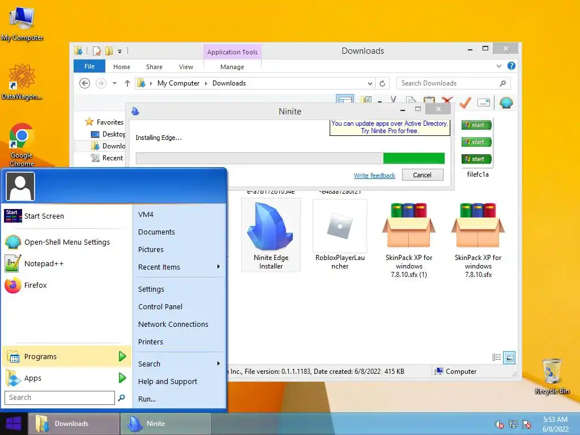Screen dimensions: 580x435
Task: Expand the ribbon using the chevron near Help
Action: click(x=498, y=66)
